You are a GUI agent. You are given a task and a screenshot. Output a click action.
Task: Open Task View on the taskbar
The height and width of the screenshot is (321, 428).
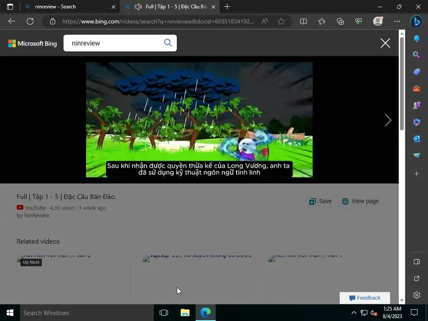pos(164,313)
